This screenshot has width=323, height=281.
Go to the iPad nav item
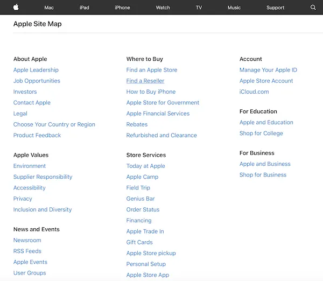pos(85,8)
